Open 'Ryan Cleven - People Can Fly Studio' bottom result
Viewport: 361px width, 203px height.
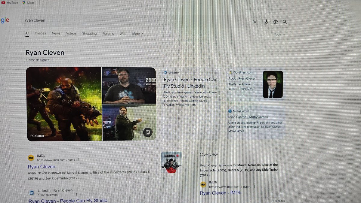point(68,201)
